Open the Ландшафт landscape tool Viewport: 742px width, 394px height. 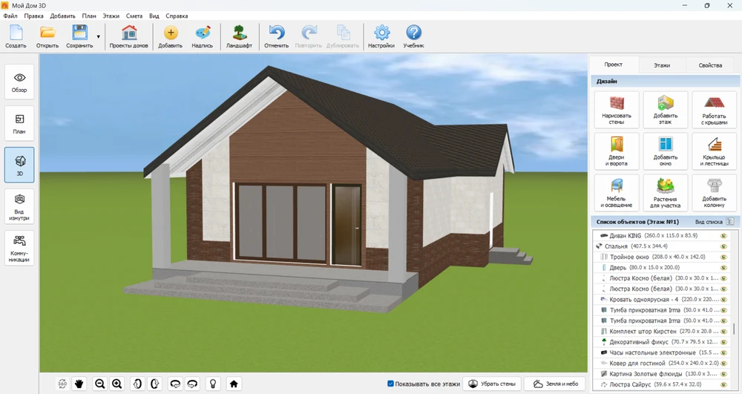coord(239,36)
